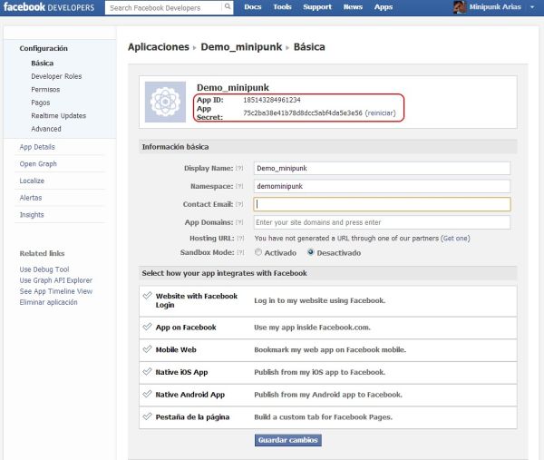This screenshot has width=544, height=460.
Task: Click the help icon next to Display Name
Action: 239,168
